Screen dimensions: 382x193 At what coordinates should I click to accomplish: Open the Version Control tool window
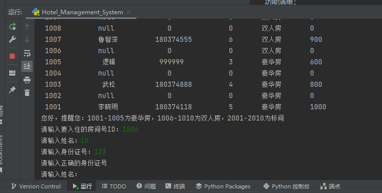36,186
